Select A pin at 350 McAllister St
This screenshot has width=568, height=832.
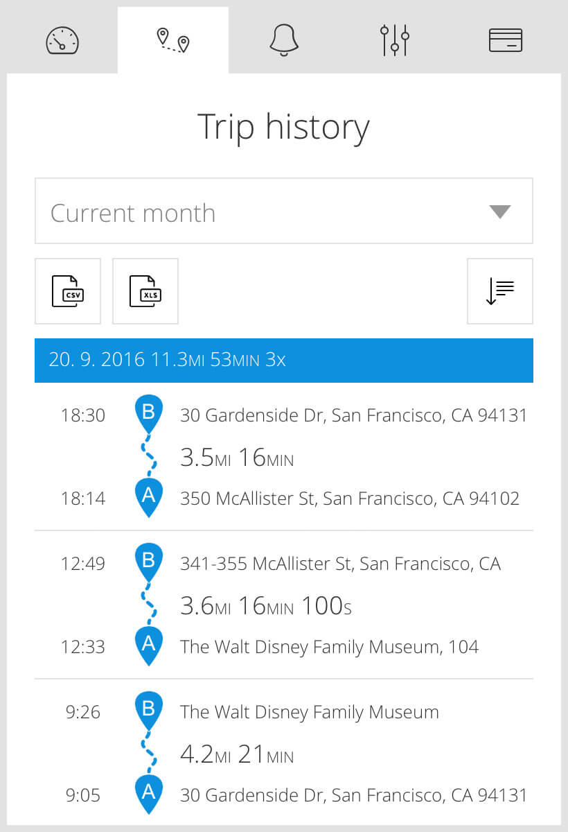(x=148, y=497)
